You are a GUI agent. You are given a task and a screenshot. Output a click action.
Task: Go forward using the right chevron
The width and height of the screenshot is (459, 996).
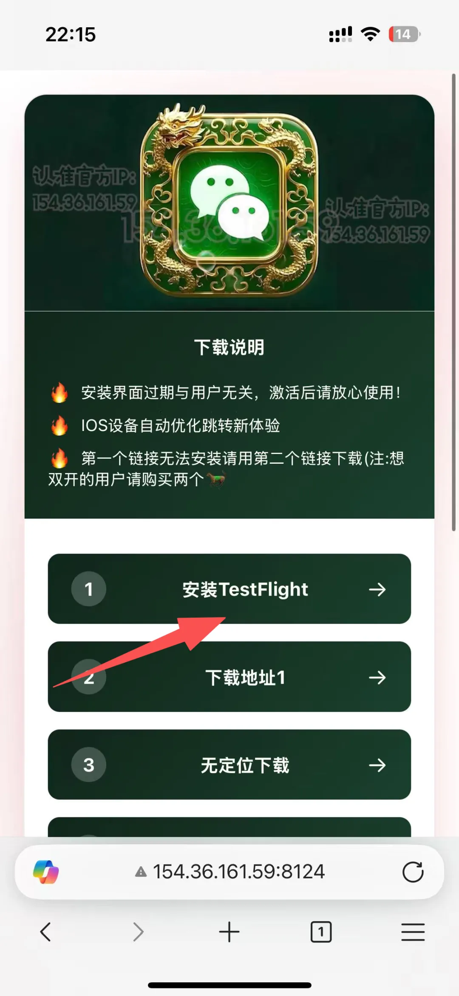point(138,932)
